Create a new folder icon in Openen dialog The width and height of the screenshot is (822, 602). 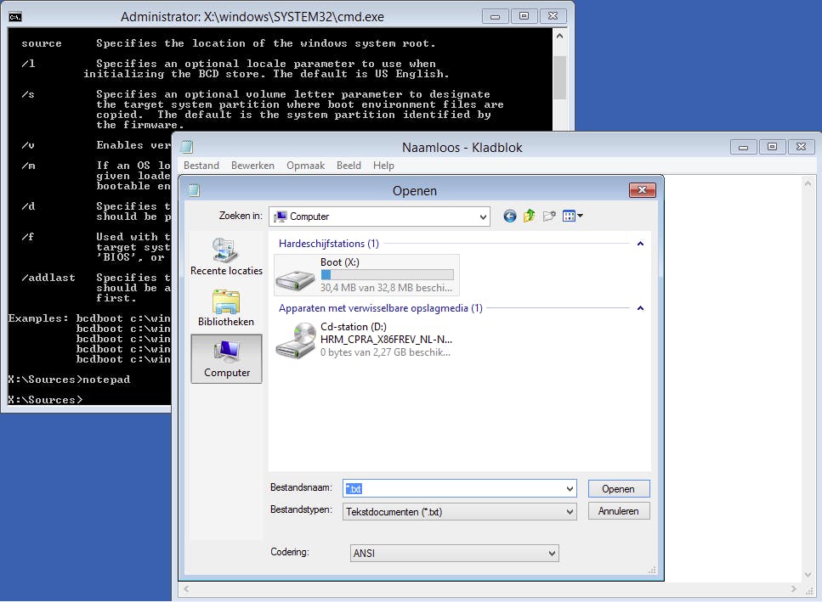[549, 216]
